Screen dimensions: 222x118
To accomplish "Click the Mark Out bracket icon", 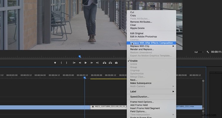I will (x=66, y=63).
